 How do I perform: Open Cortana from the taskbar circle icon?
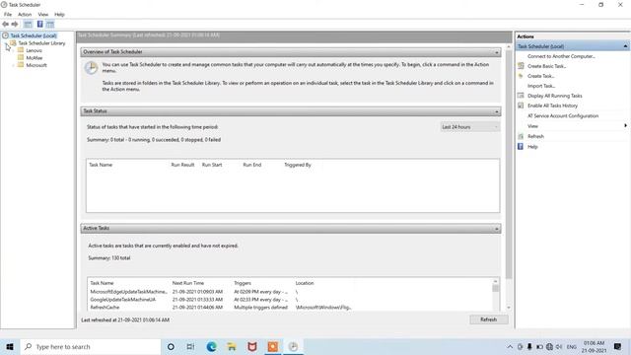(171, 346)
